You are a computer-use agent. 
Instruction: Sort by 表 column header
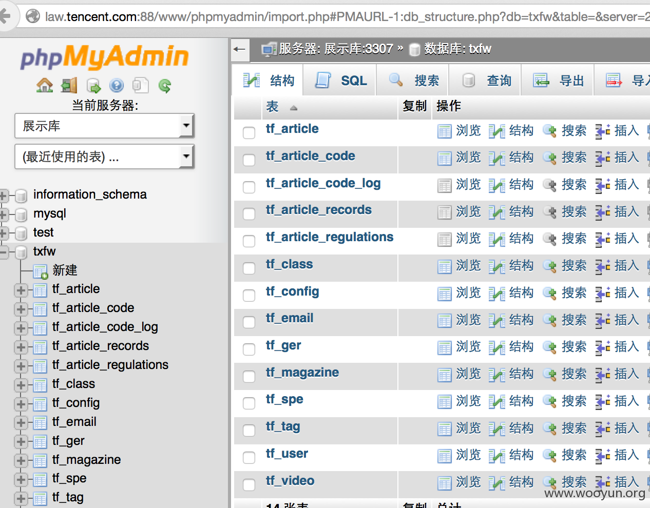tap(272, 106)
